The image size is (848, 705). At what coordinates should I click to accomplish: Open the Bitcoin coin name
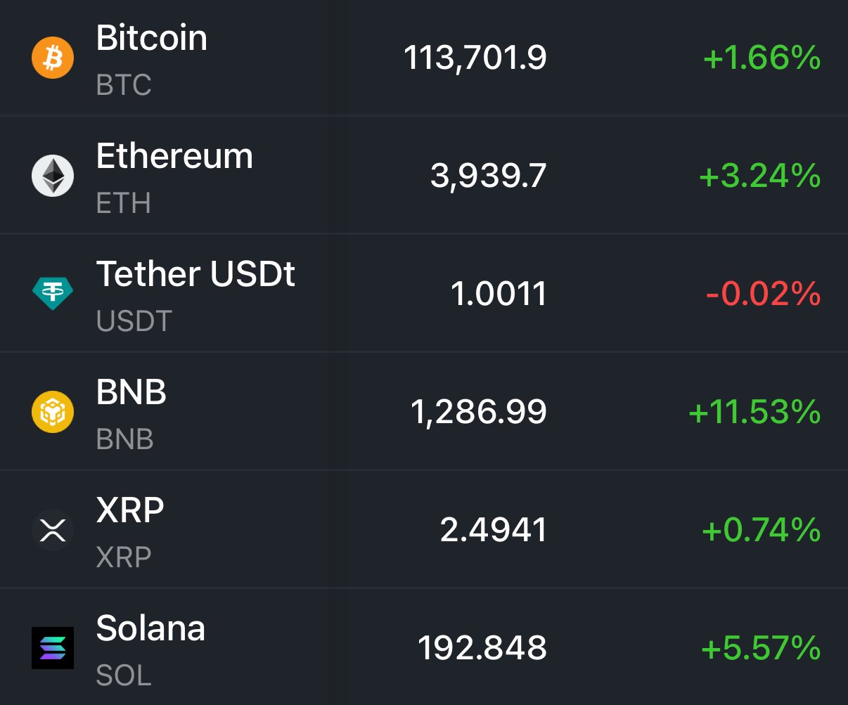coord(152,38)
